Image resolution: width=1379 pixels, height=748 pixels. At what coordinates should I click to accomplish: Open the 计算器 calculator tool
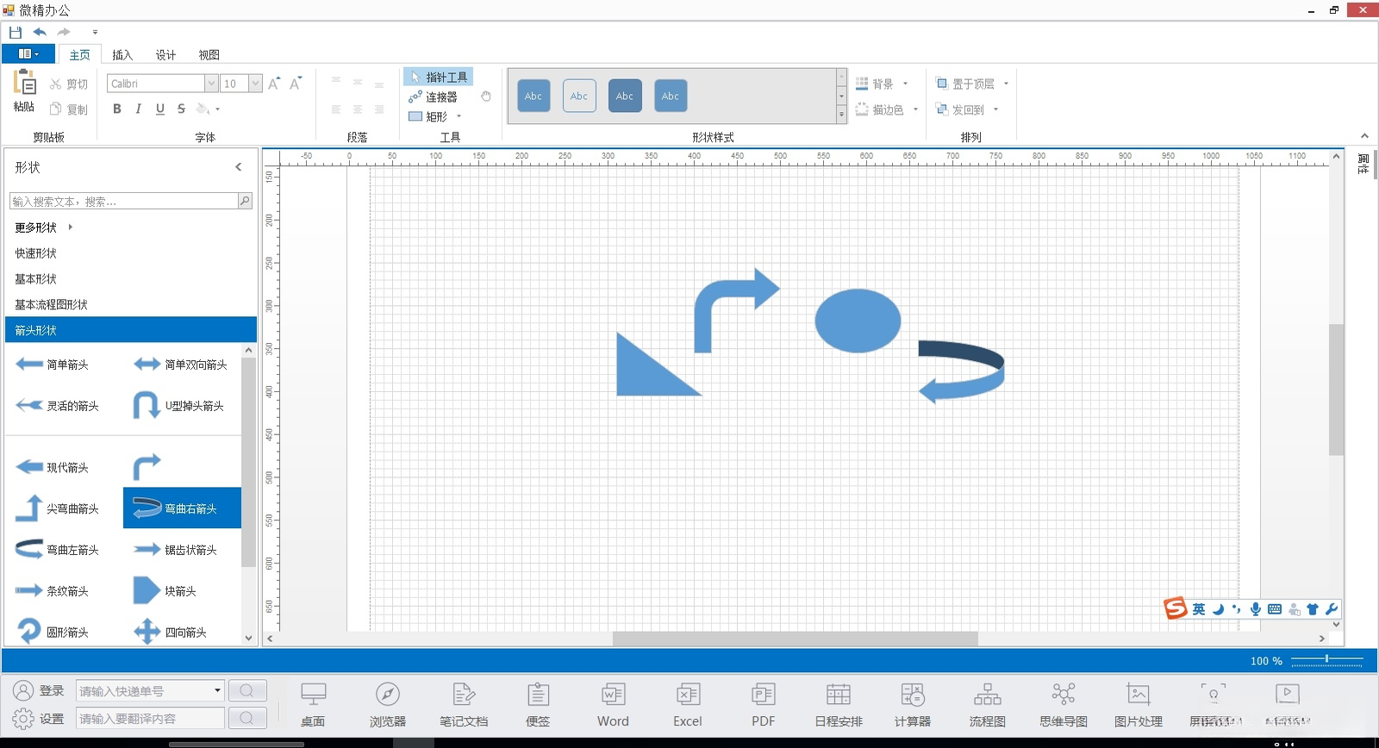pos(913,705)
